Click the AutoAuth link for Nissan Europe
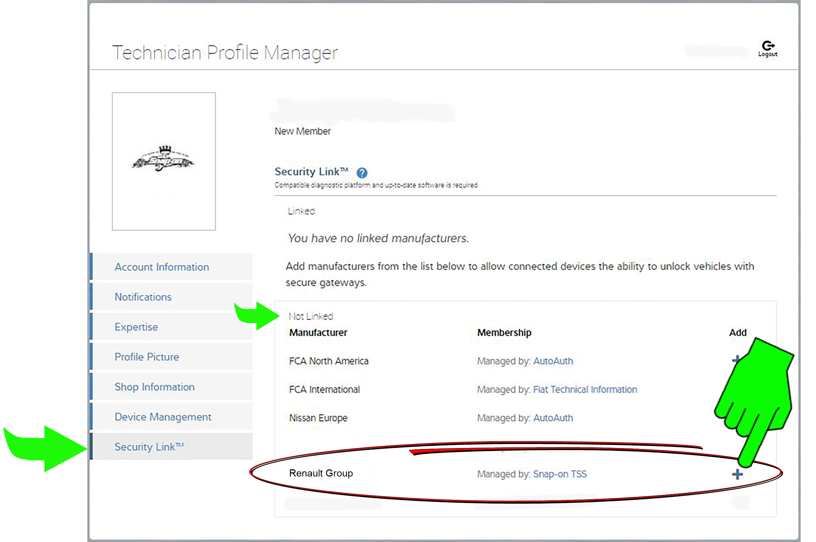The image size is (816, 542). [x=553, y=418]
